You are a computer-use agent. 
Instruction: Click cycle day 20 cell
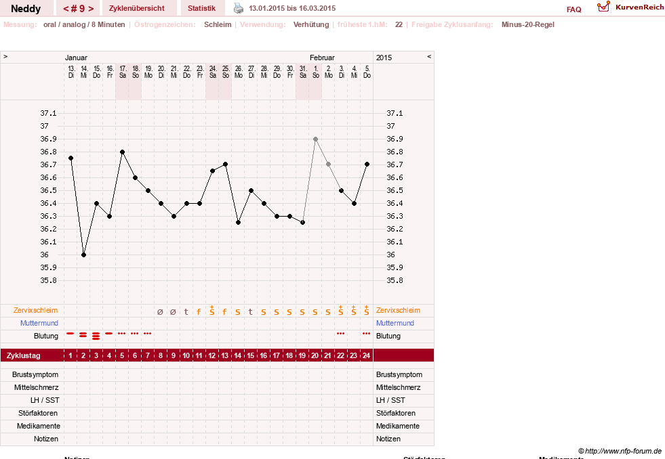coord(315,355)
